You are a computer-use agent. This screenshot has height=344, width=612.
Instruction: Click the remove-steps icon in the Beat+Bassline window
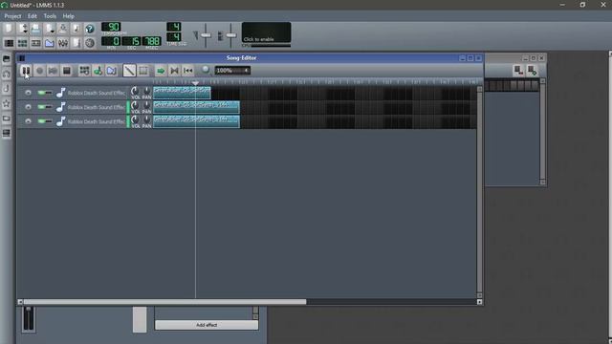coord(518,70)
